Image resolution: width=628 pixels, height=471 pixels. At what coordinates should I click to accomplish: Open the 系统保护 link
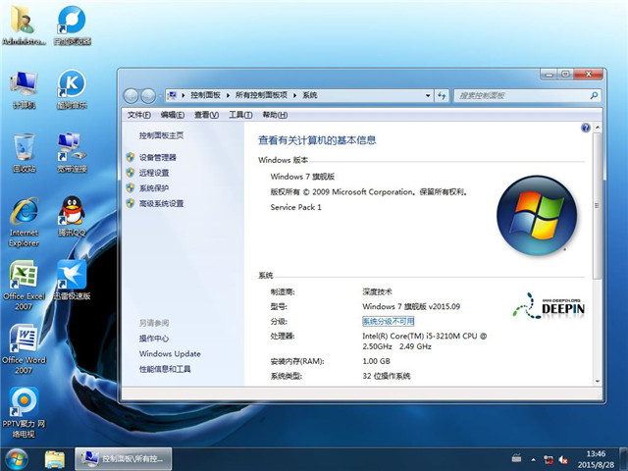[154, 187]
